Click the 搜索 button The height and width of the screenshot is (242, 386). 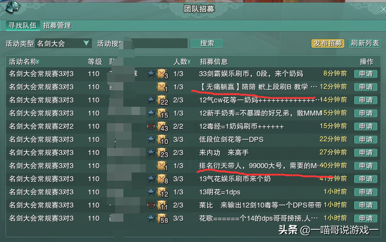click(207, 44)
